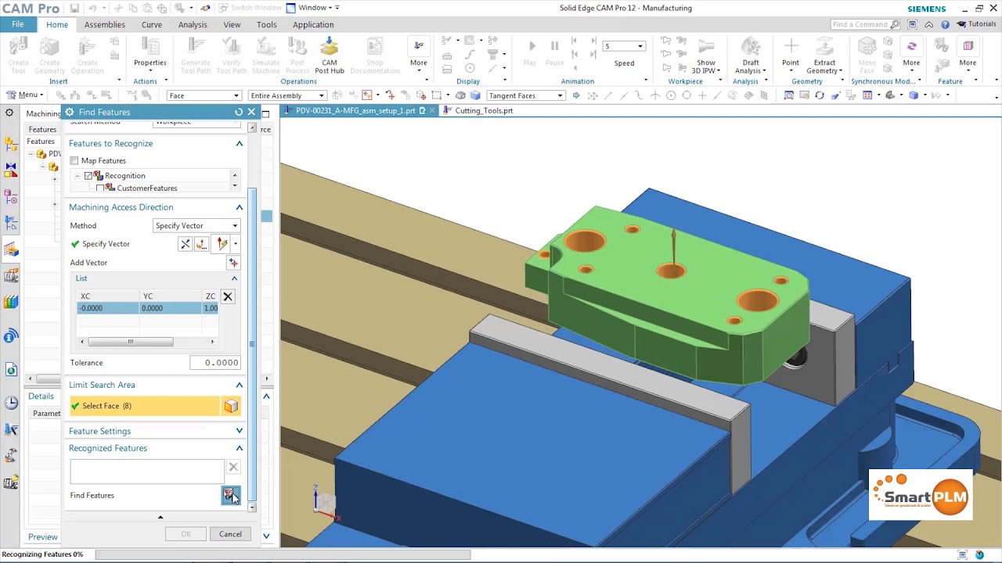Screen dimensions: 1002x563
Task: Open the View ribbon tab
Action: coord(232,24)
